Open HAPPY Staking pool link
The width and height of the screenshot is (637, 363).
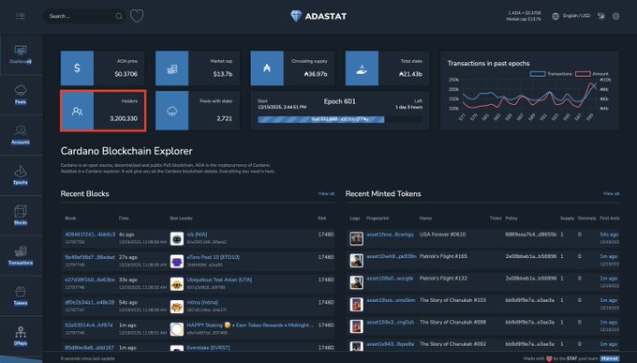coord(250,325)
